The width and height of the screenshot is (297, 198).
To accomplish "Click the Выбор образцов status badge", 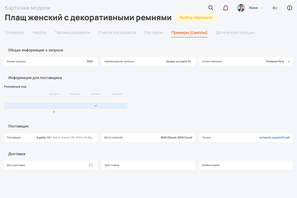I will [x=196, y=18].
